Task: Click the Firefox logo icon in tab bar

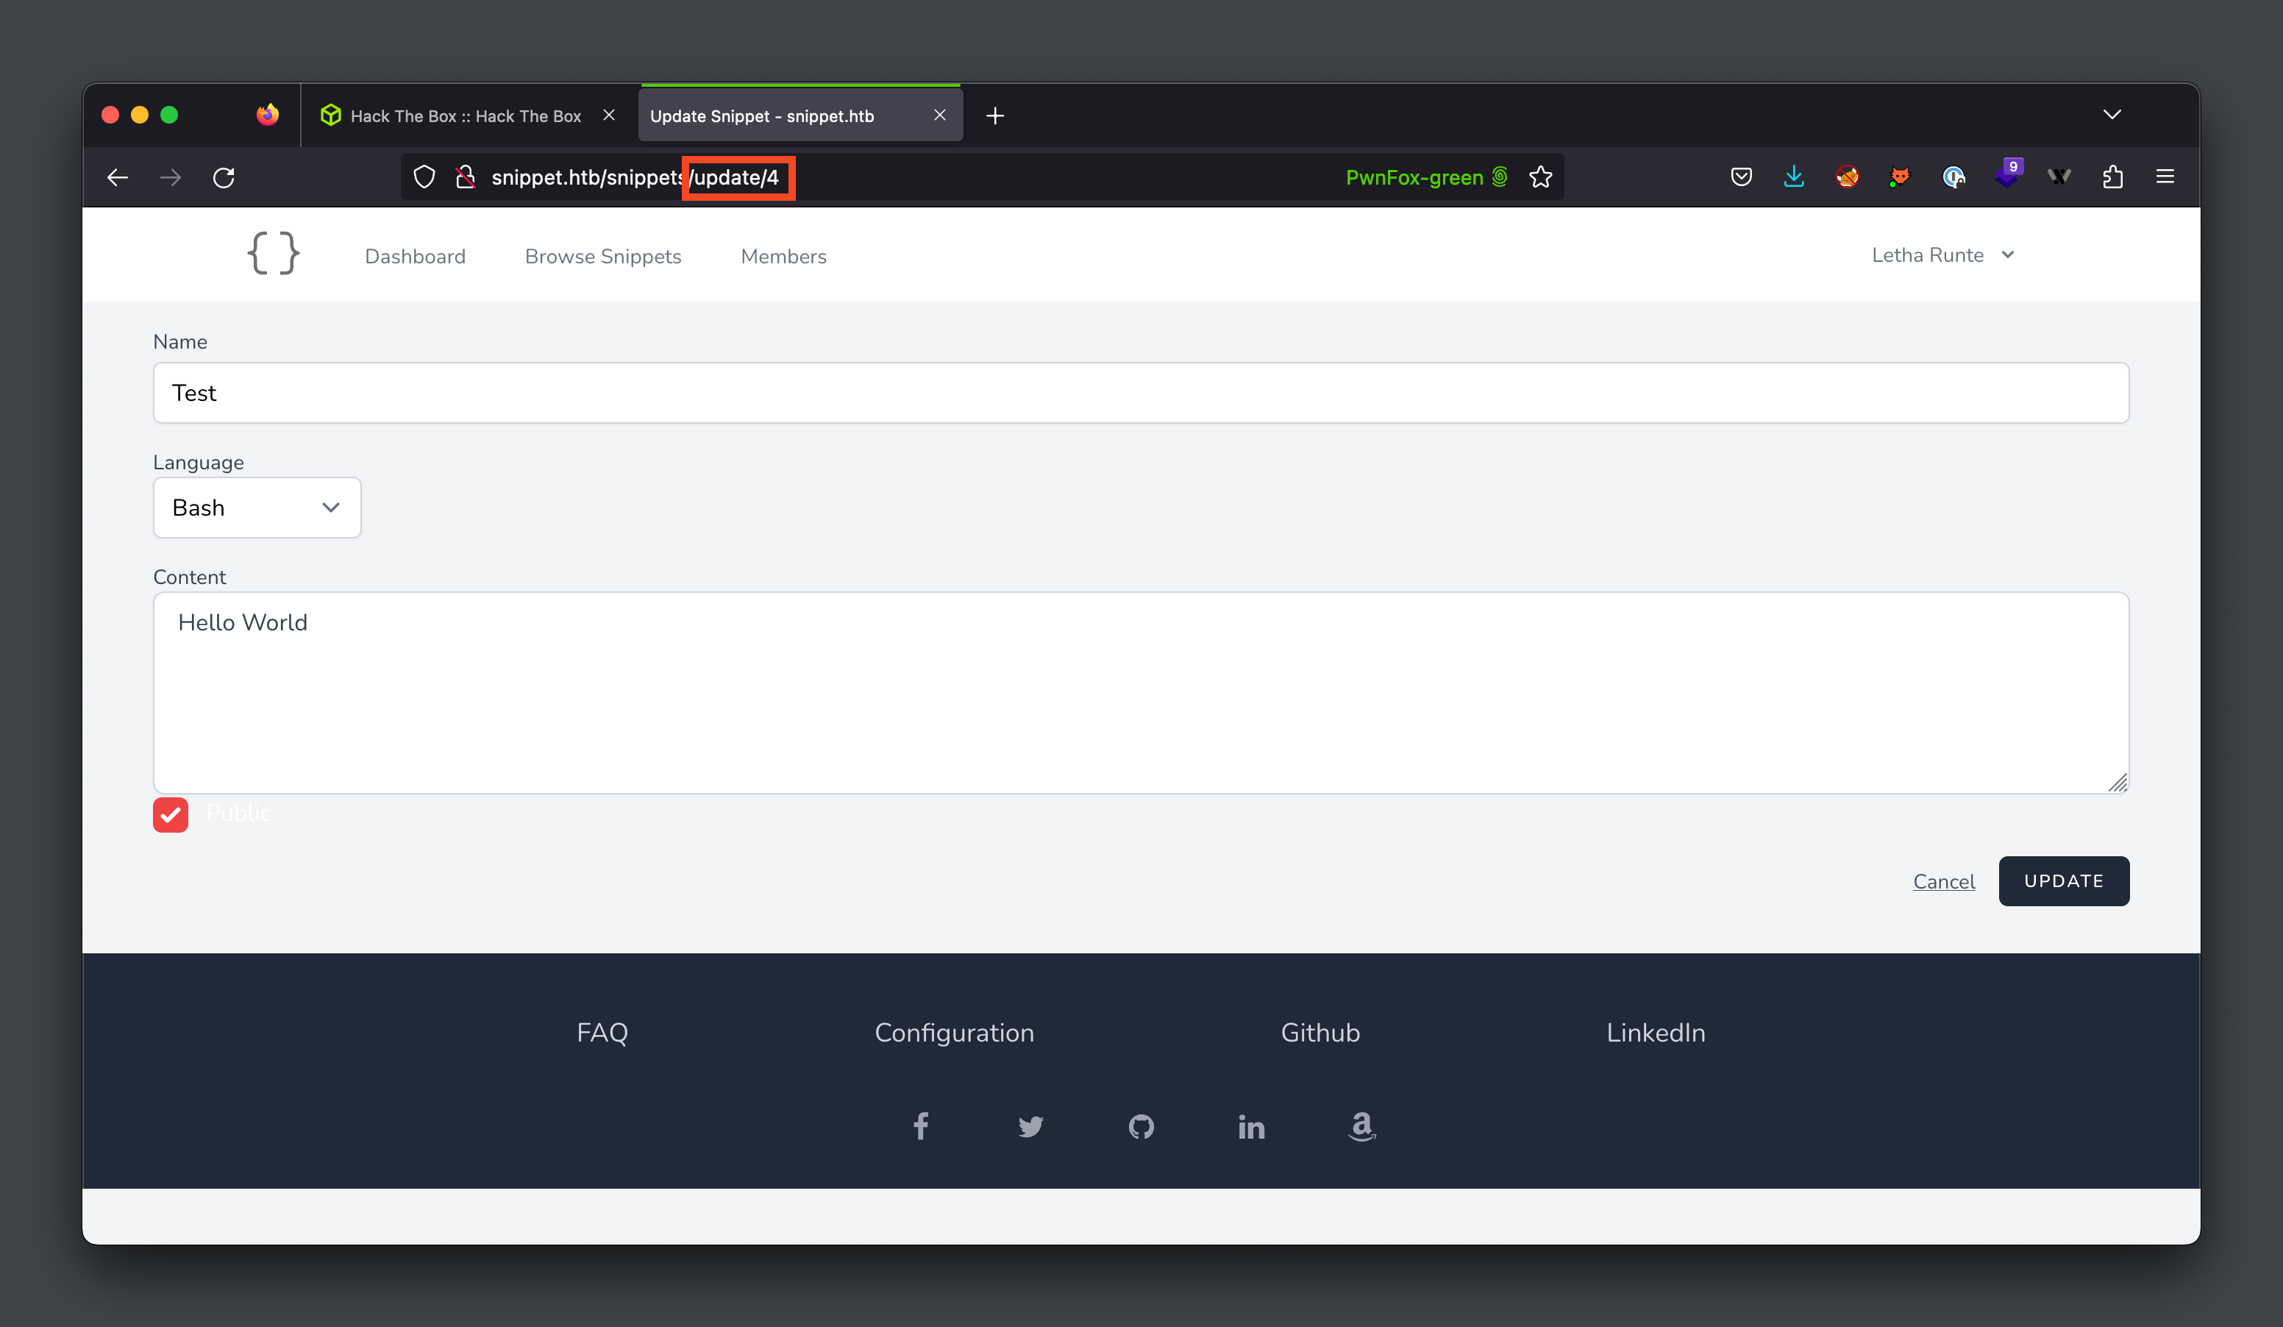Action: [x=267, y=115]
